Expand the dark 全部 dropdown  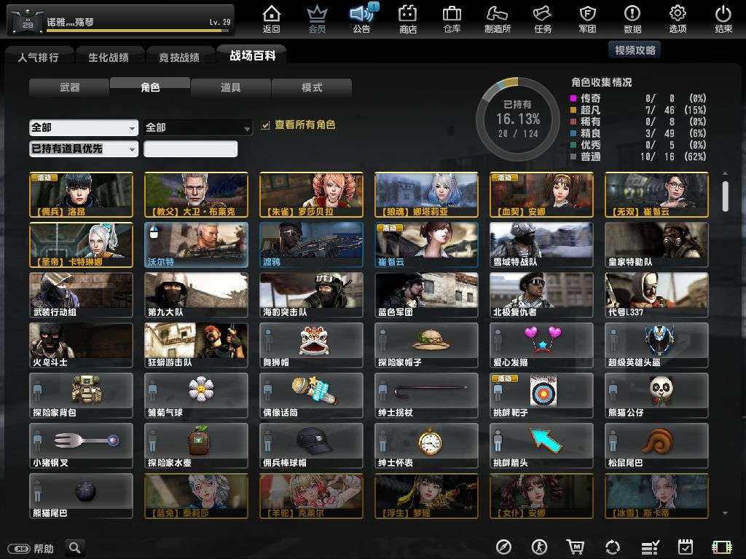(197, 127)
